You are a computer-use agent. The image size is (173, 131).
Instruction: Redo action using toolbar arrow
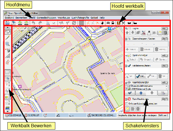click(40, 23)
